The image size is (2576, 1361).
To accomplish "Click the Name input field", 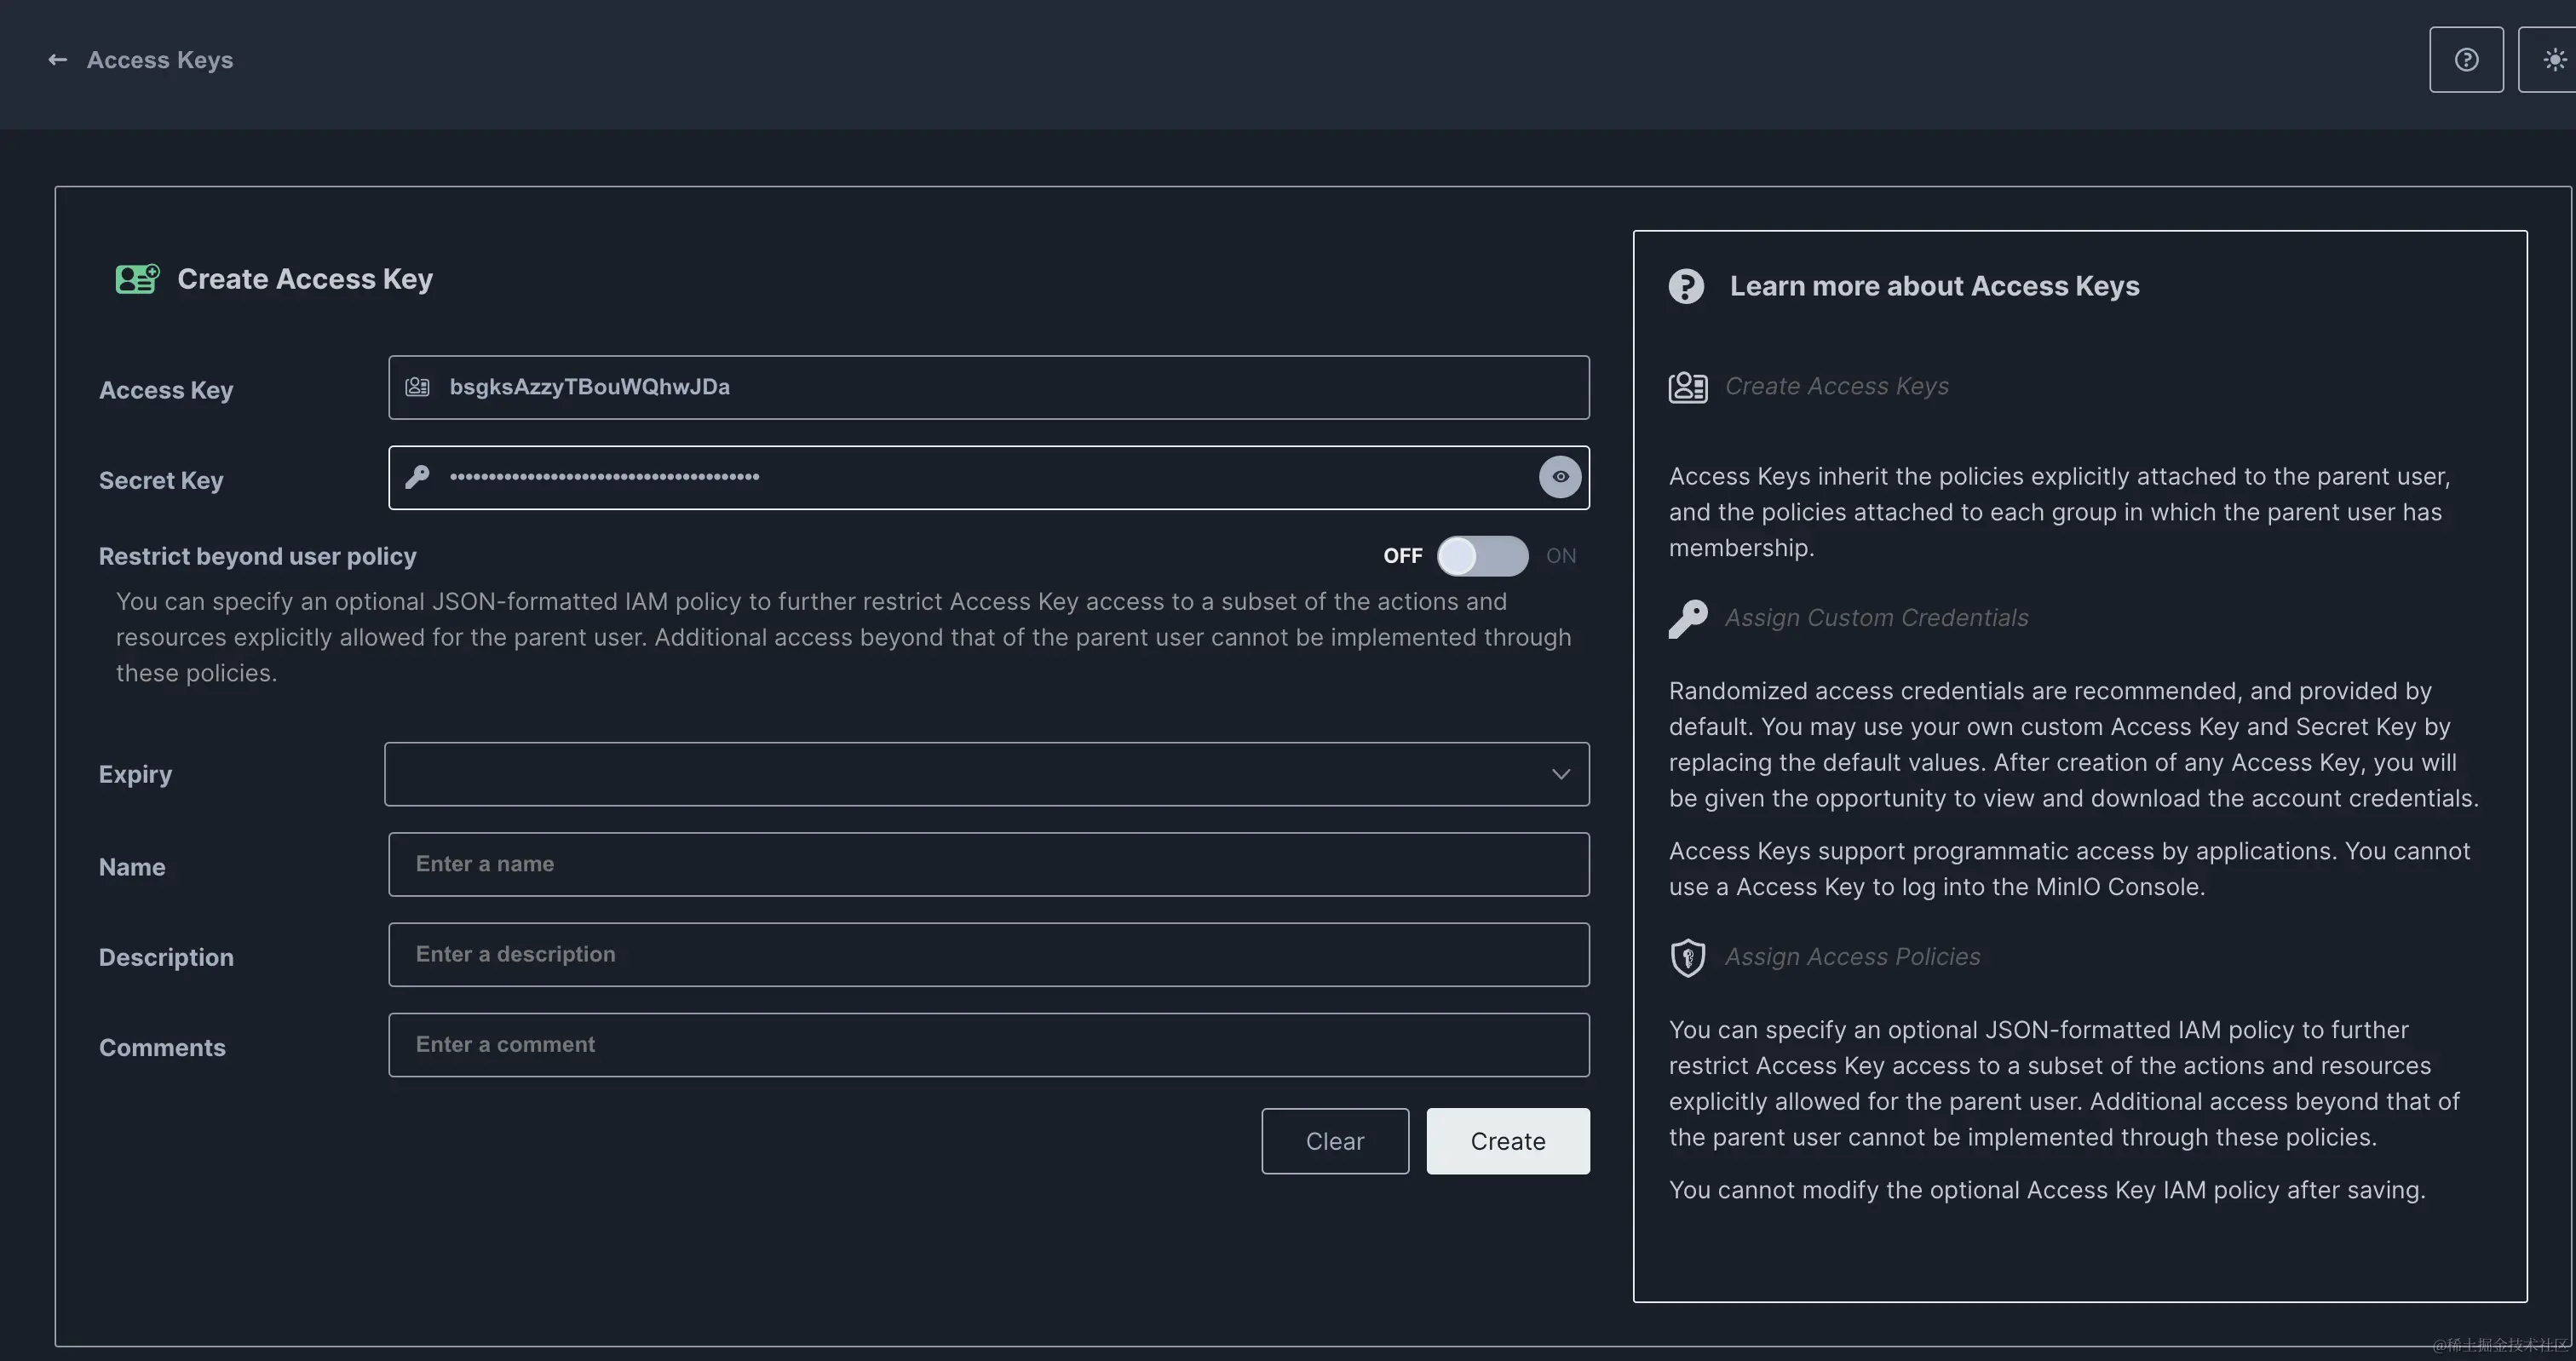I will [989, 864].
